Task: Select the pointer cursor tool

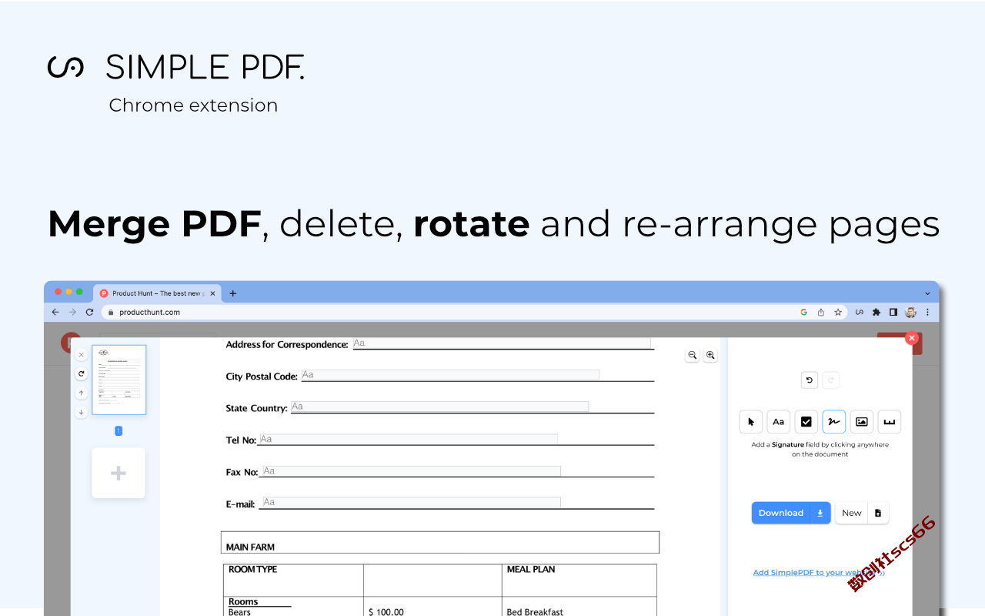Action: [x=751, y=422]
